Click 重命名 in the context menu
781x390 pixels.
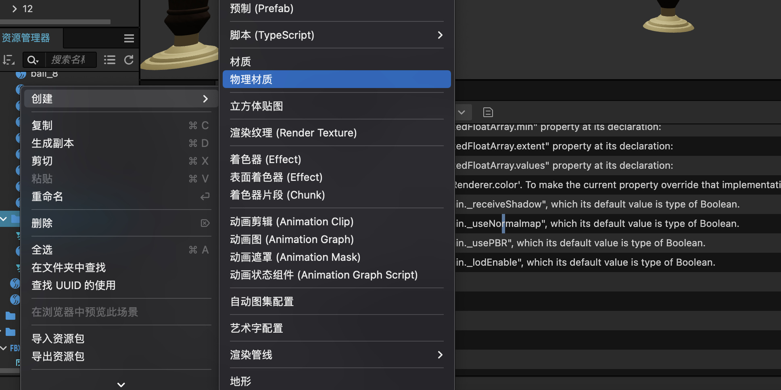[48, 197]
